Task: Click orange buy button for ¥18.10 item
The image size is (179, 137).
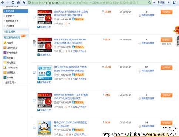Action: click(166, 12)
